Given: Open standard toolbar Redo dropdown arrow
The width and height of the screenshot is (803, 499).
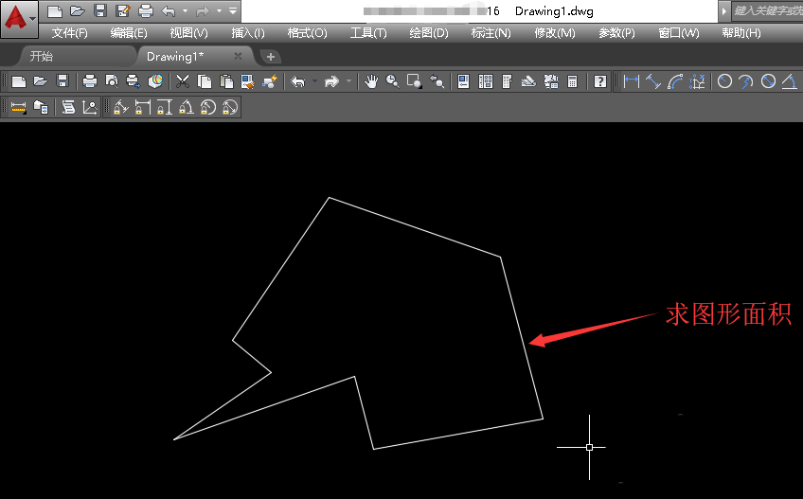Looking at the screenshot, I should tap(348, 80).
